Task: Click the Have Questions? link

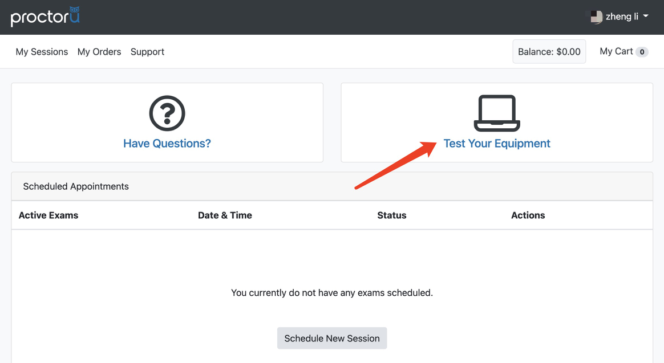Action: coord(167,144)
